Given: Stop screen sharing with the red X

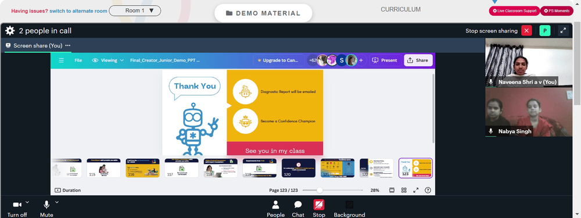Looking at the screenshot, I should click(x=526, y=31).
